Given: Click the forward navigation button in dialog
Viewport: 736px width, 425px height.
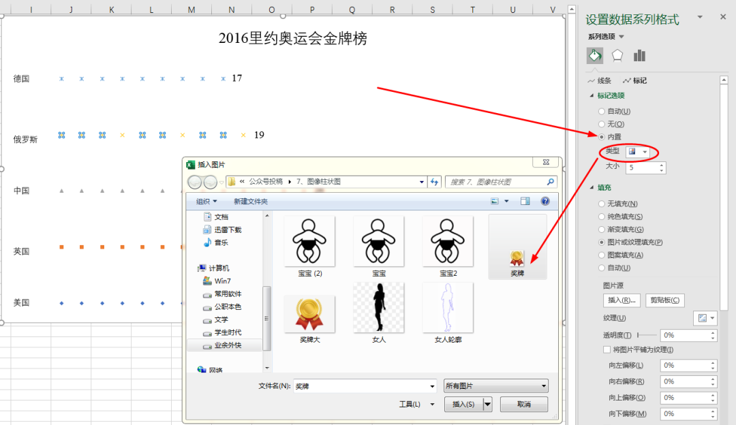Looking at the screenshot, I should 210,182.
